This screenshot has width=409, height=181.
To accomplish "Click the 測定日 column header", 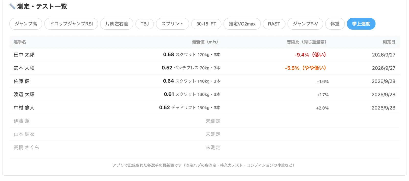I will [x=389, y=42].
